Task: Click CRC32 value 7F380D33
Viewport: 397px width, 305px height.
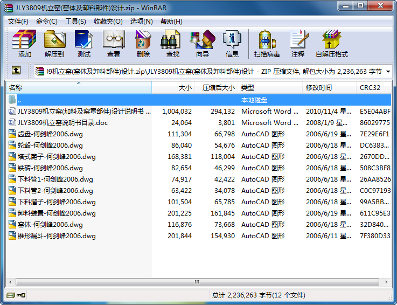Action: point(375,236)
